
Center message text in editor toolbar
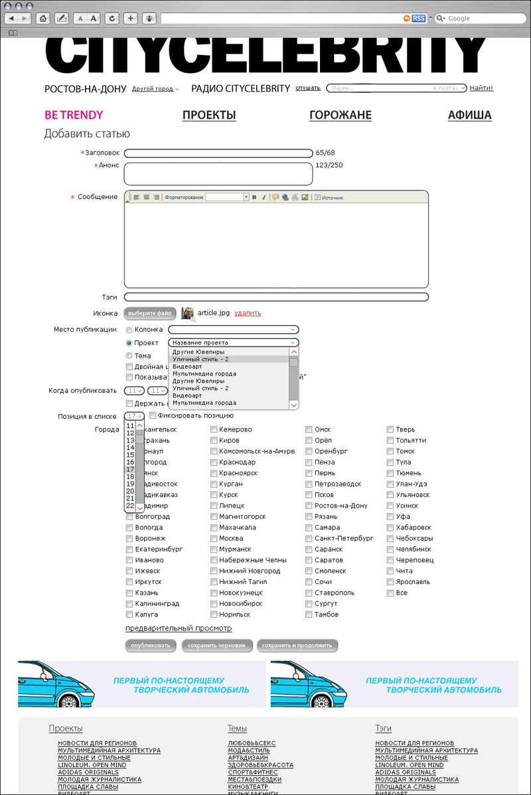pyautogui.click(x=146, y=197)
